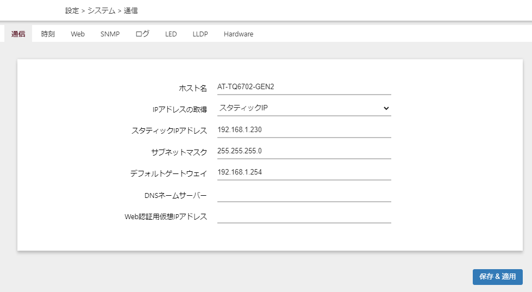The height and width of the screenshot is (292, 532).
Task: Focus the スタティックIPアドレス field
Action: [304, 130]
